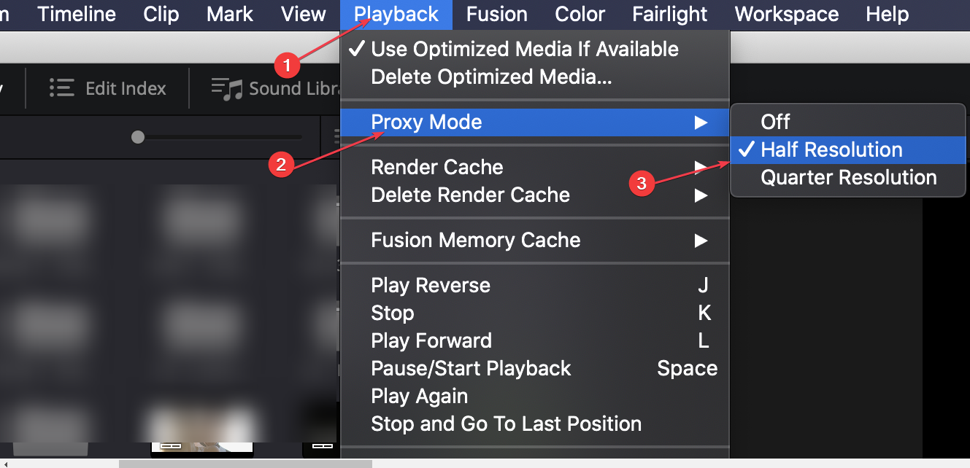Viewport: 970px width, 468px height.
Task: Select Play Reverse command
Action: tap(430, 285)
